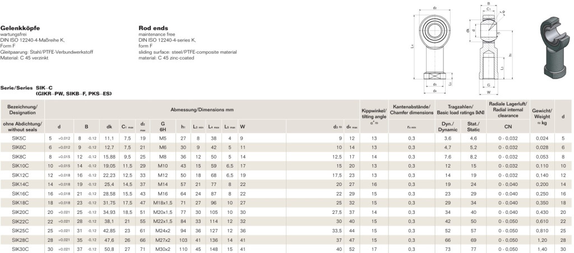Image resolution: width=574 pixels, height=253 pixels.
Task: Click the 'Abmessung/Dimensions mm' header
Action: click(202, 109)
